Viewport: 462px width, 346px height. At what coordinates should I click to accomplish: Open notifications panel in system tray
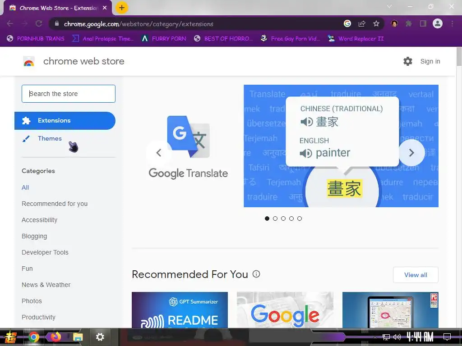tap(447, 337)
